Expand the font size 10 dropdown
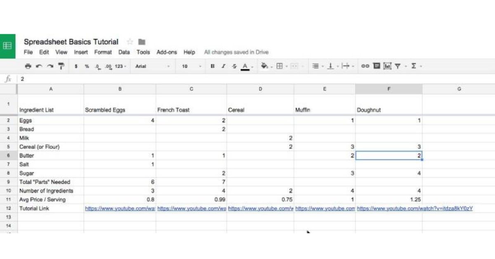This screenshot has height=259, width=495. point(191,66)
